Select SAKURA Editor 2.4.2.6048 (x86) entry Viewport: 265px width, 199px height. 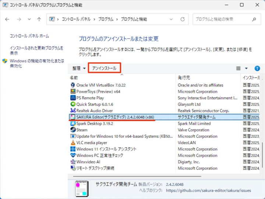[115, 117]
